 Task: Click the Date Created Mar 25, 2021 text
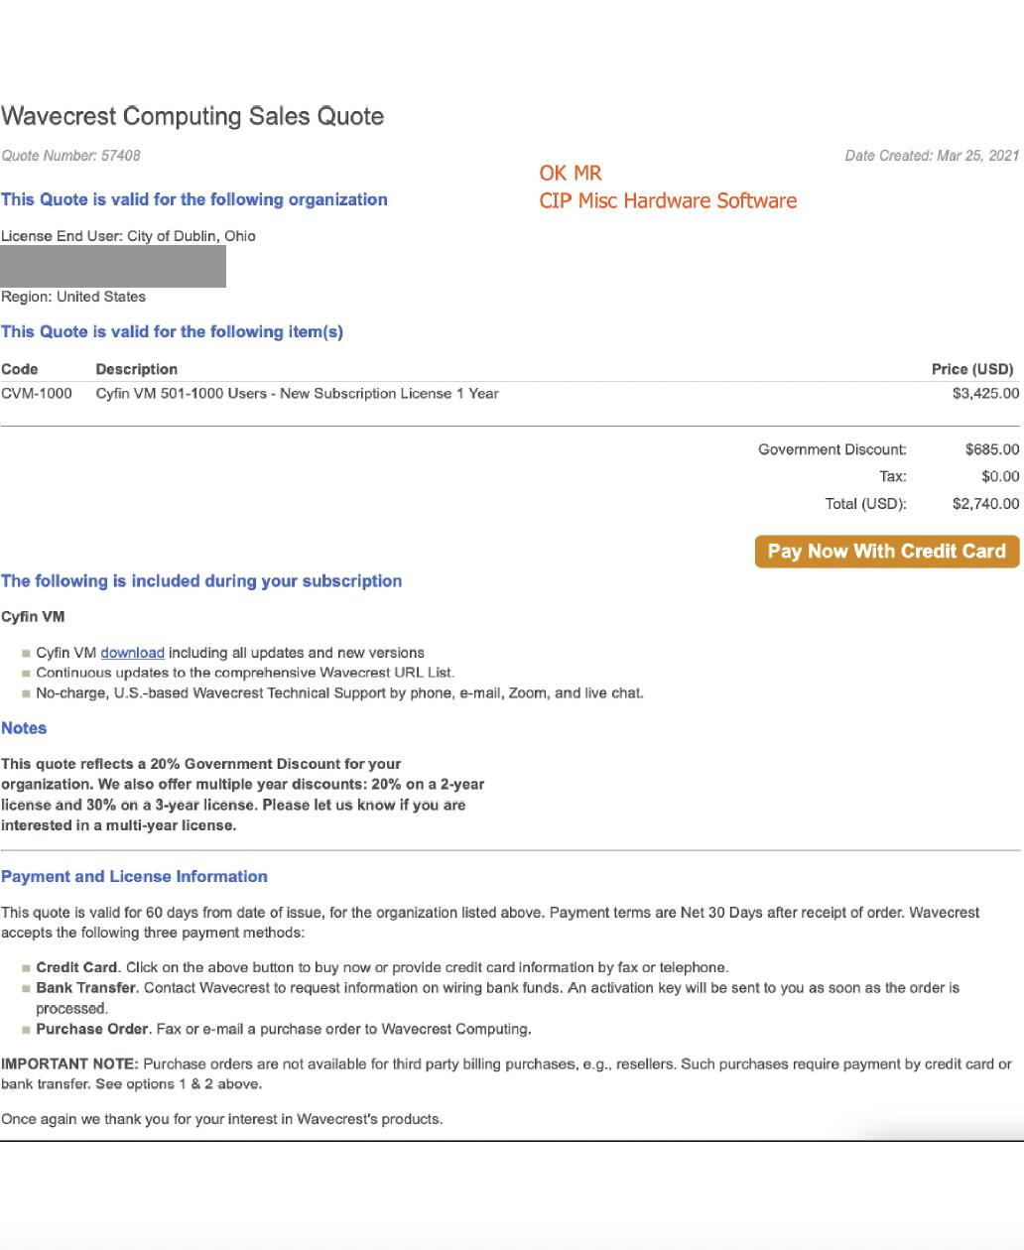pyautogui.click(x=932, y=156)
